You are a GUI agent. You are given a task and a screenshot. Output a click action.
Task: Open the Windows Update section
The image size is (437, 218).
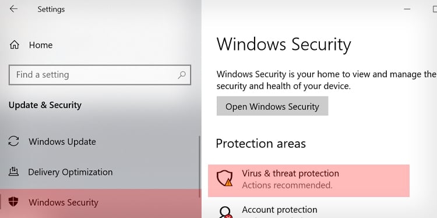click(62, 141)
